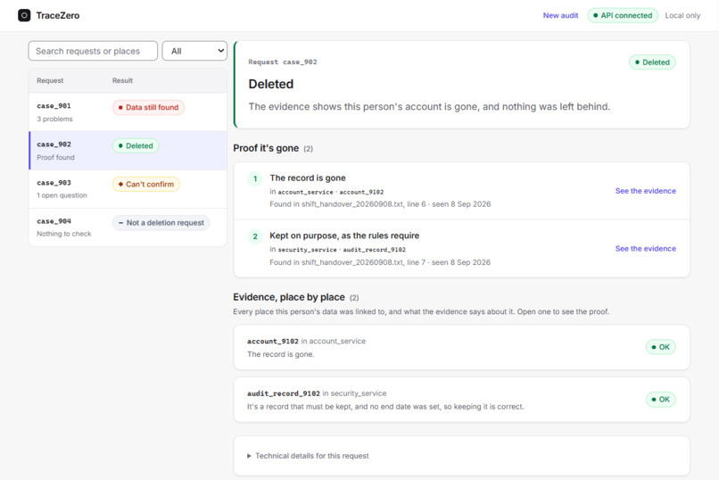Click the OK badge for account_9102

pos(660,347)
